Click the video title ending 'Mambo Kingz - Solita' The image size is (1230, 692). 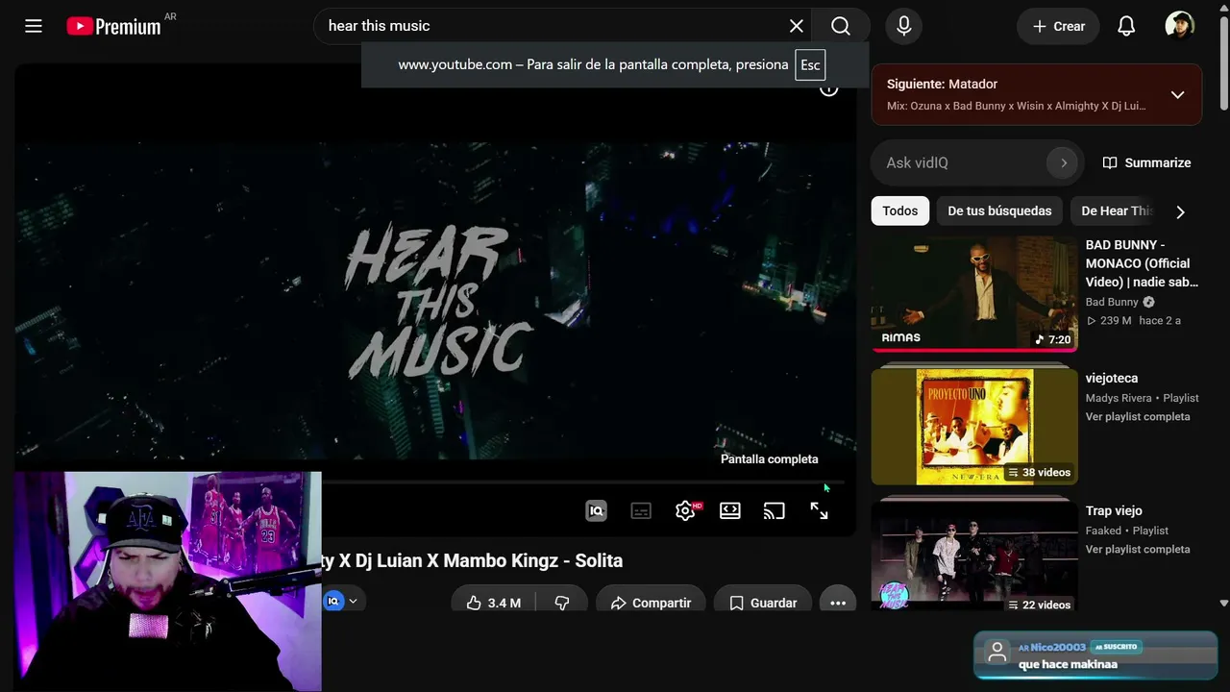(472, 560)
